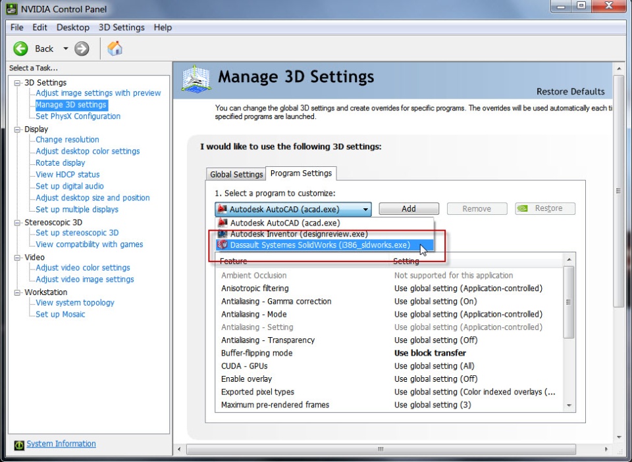Open Set up Mosaic
The height and width of the screenshot is (462, 632).
pyautogui.click(x=61, y=315)
